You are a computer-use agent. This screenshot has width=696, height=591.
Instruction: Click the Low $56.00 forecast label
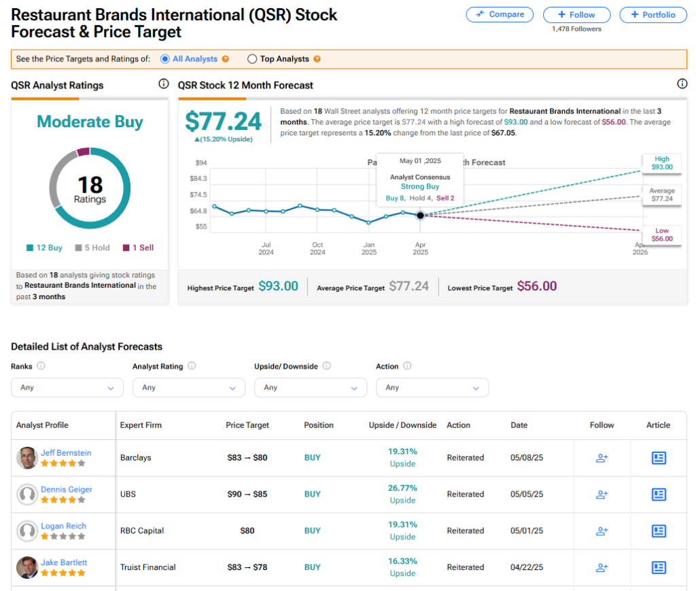(662, 235)
